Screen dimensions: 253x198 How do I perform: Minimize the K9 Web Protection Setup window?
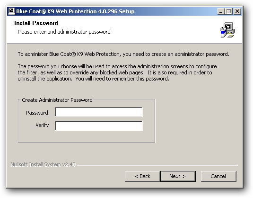tap(221, 11)
